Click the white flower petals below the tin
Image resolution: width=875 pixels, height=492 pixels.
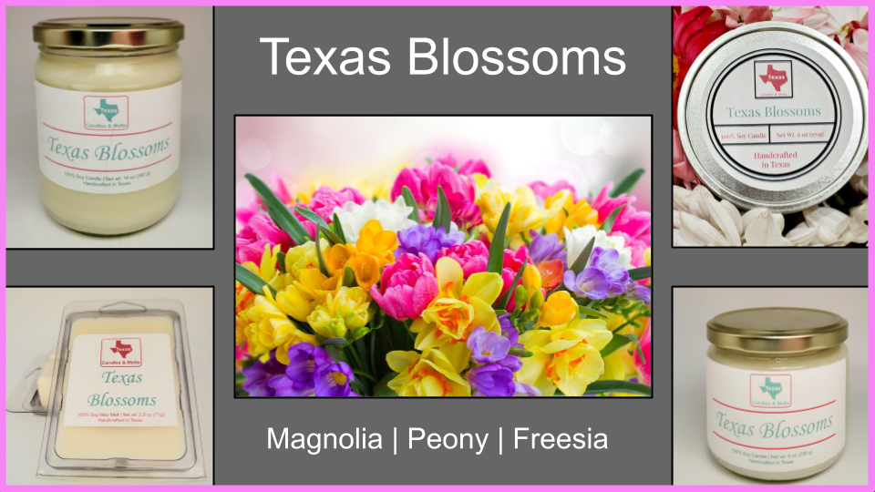pos(770,220)
